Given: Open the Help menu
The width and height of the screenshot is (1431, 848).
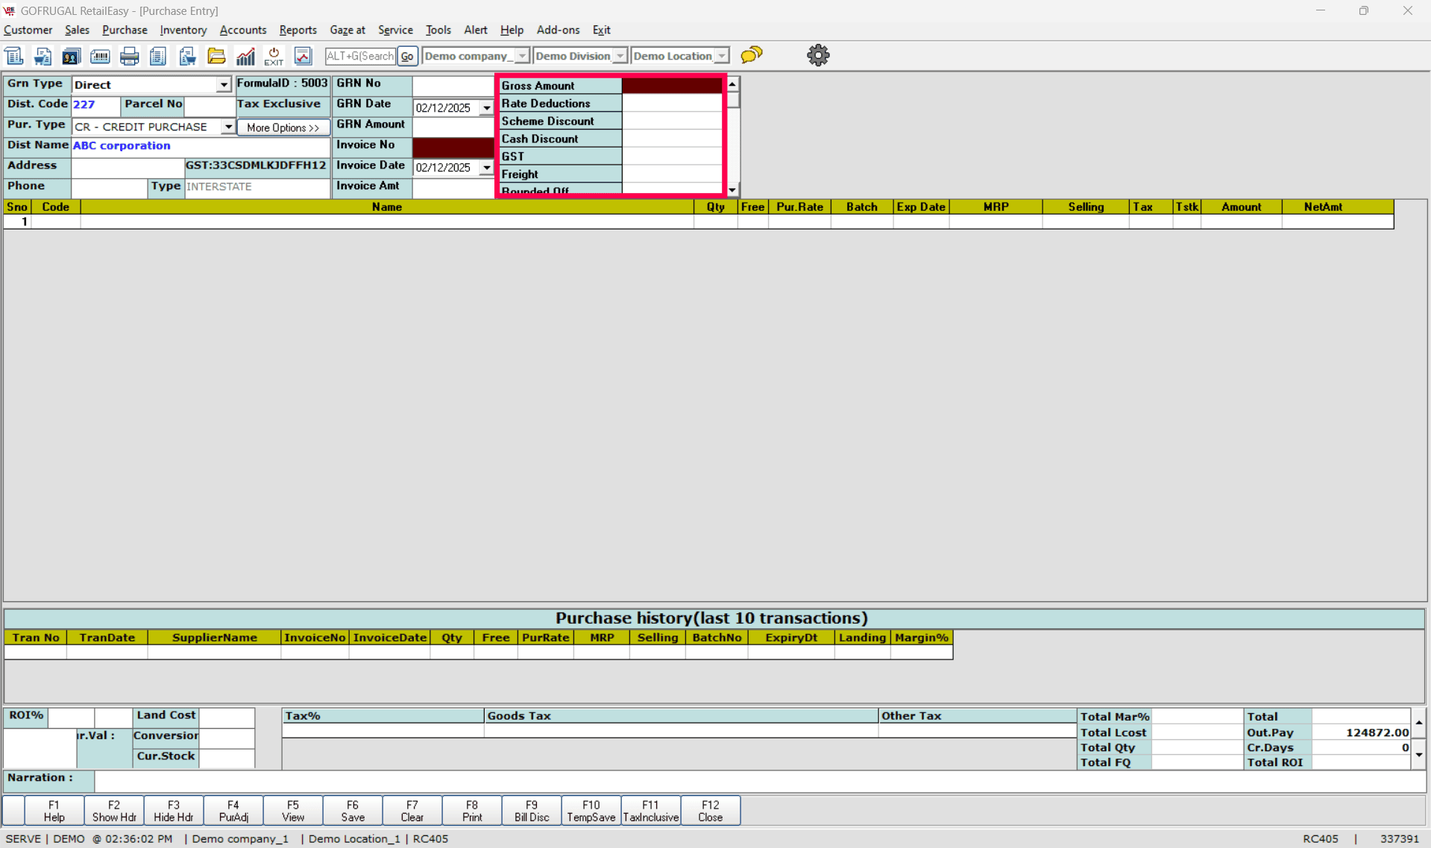Looking at the screenshot, I should tap(512, 30).
